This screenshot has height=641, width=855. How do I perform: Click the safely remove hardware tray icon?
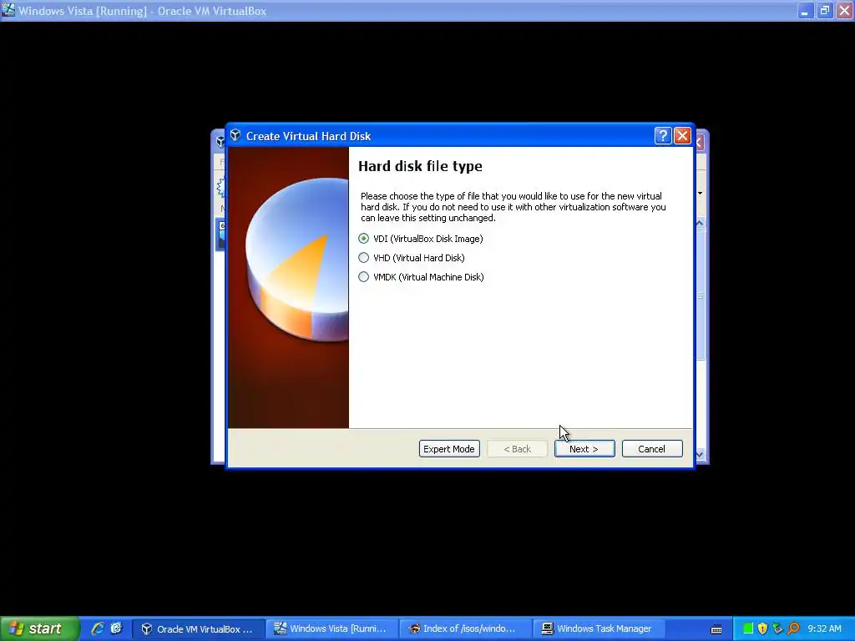(778, 628)
